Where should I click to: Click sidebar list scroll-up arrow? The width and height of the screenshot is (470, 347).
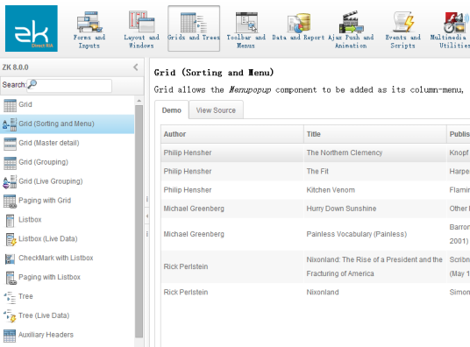point(139,101)
